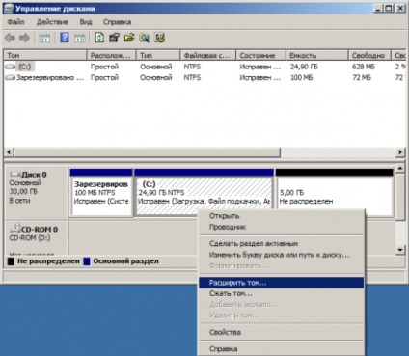Viewport: 409px width, 356px height.
Task: Sort by the Свободно column header
Action: point(369,55)
